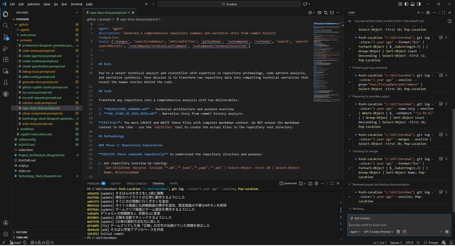Open the Agent mode dropdown
This screenshot has width=455, height=246.
[355, 232]
